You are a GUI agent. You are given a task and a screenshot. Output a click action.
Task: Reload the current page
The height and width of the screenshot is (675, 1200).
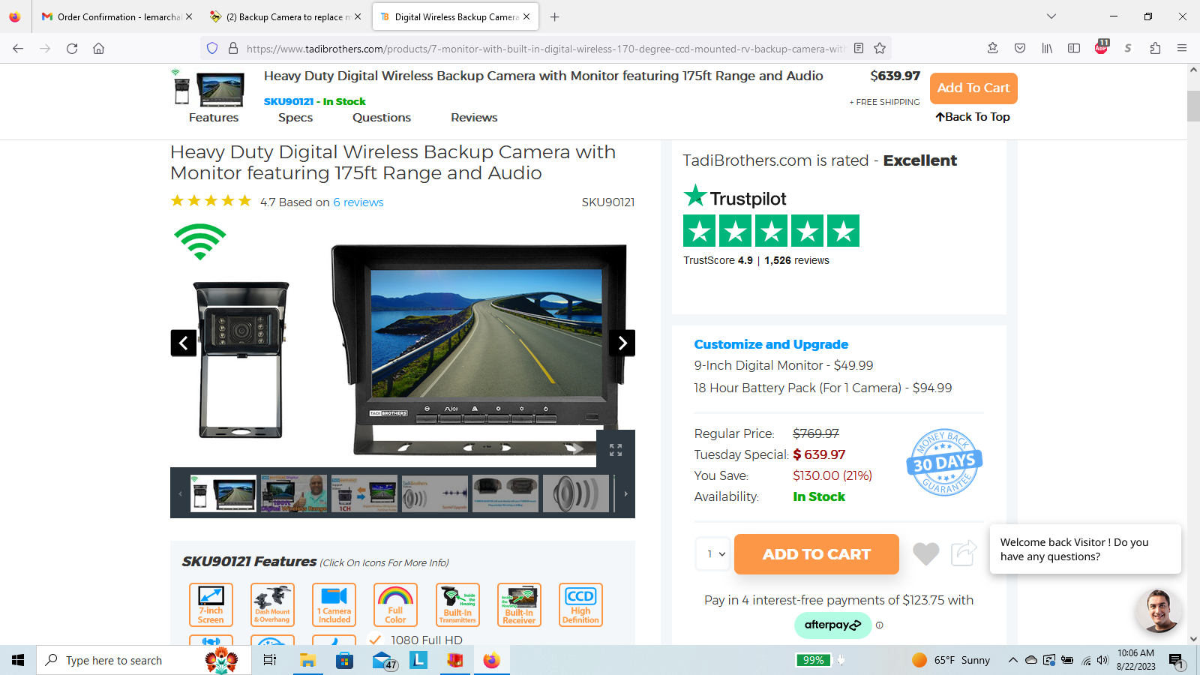tap(72, 49)
